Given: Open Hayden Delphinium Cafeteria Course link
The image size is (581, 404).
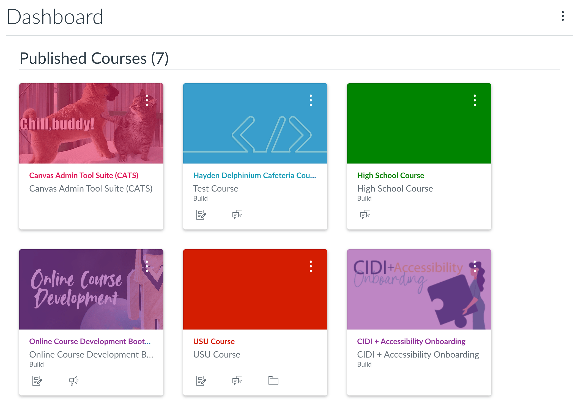Looking at the screenshot, I should pyautogui.click(x=254, y=175).
